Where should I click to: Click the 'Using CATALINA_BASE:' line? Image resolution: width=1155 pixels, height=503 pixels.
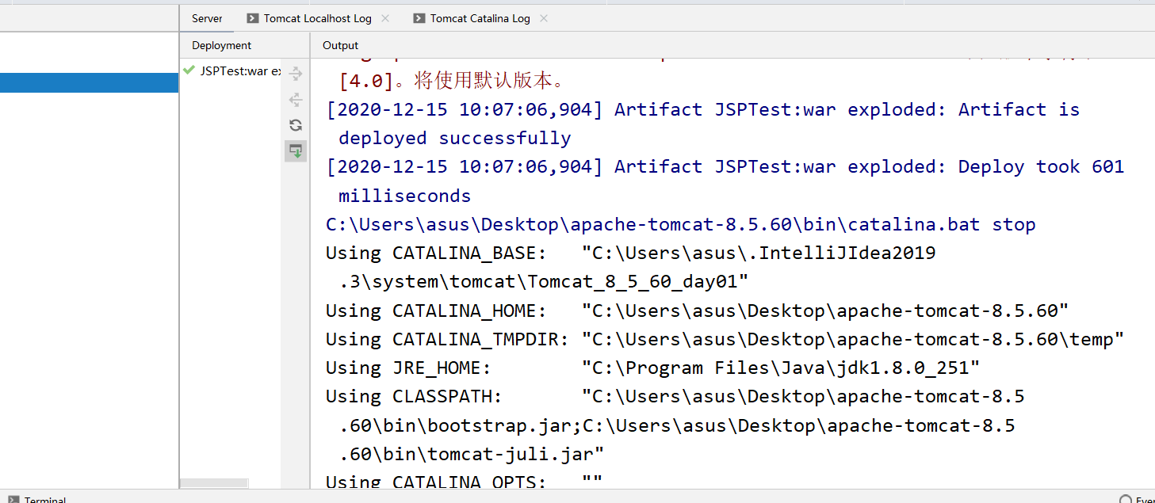click(631, 253)
